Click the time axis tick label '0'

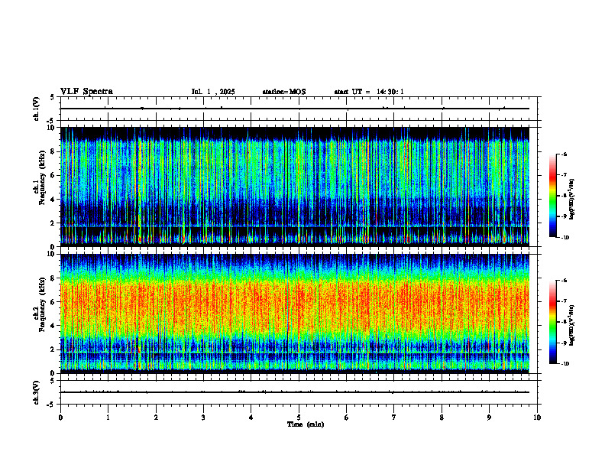[x=60, y=418]
